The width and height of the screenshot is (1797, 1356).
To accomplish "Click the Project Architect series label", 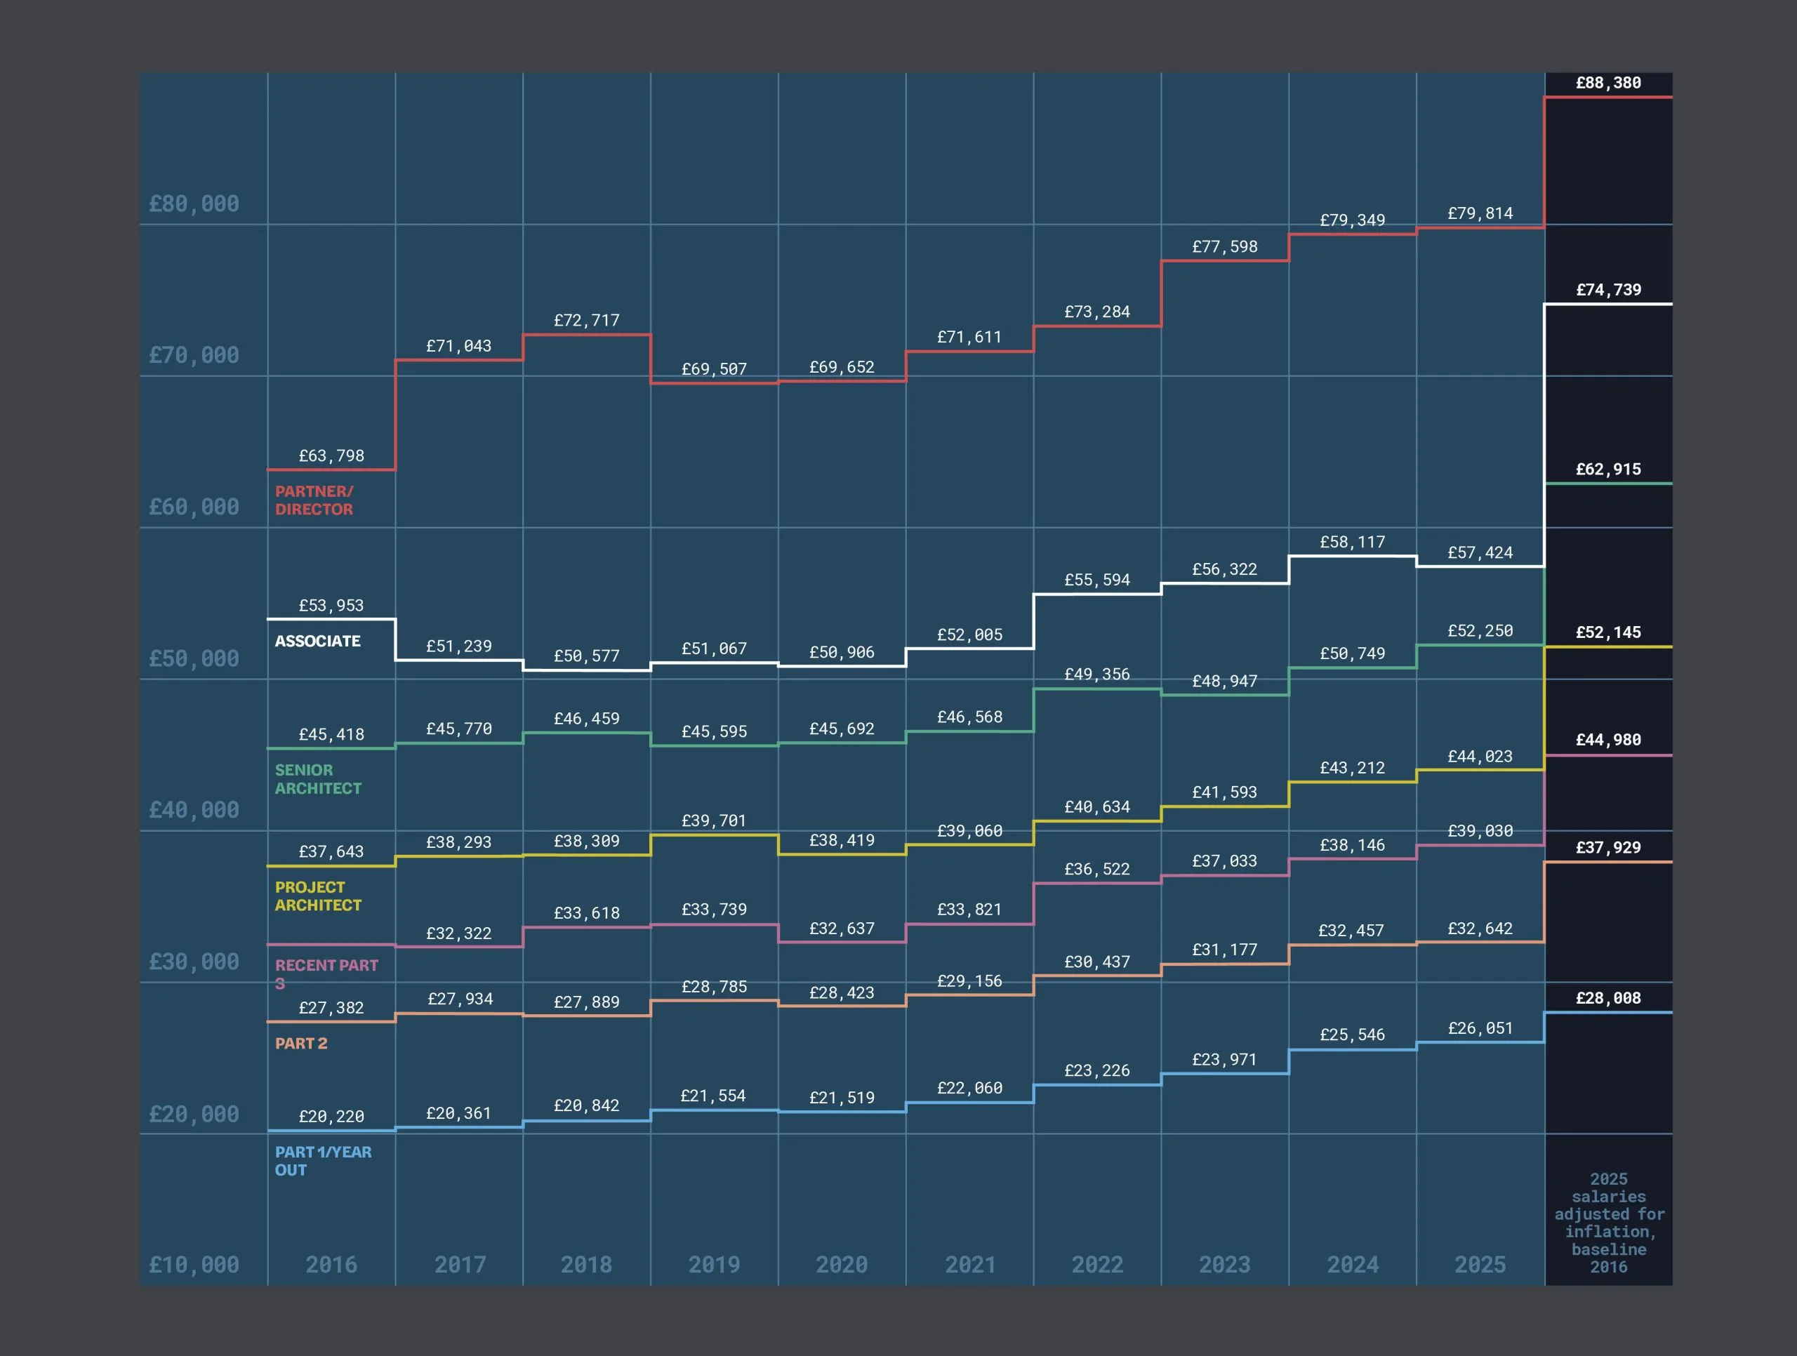I will click(x=318, y=896).
